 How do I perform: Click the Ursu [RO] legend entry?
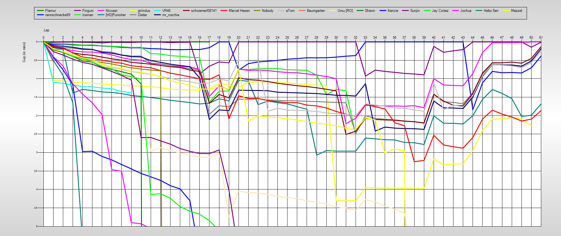(x=345, y=11)
